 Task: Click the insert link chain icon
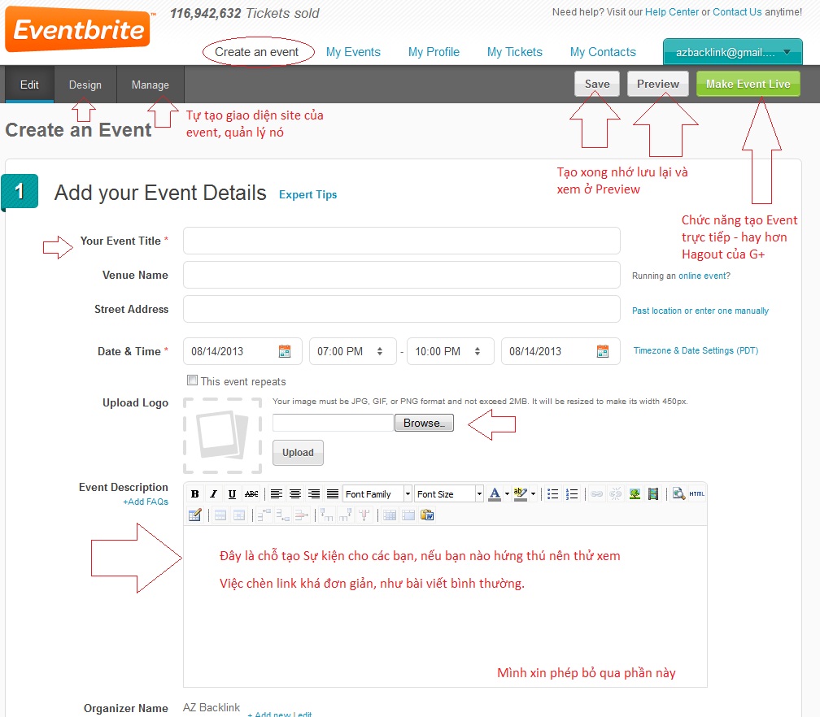(x=597, y=494)
